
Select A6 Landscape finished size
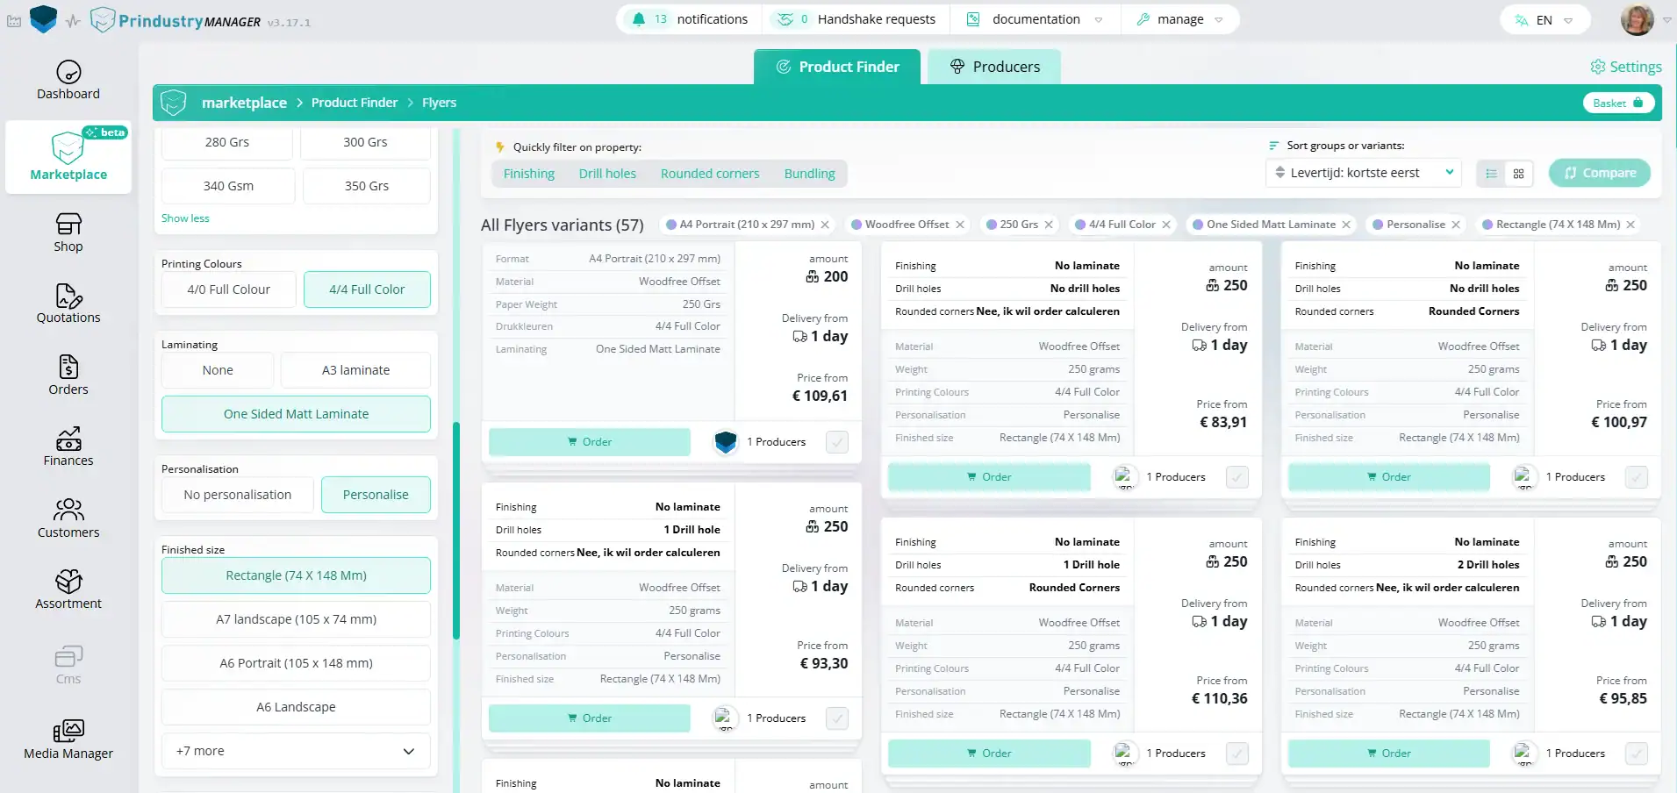296,707
